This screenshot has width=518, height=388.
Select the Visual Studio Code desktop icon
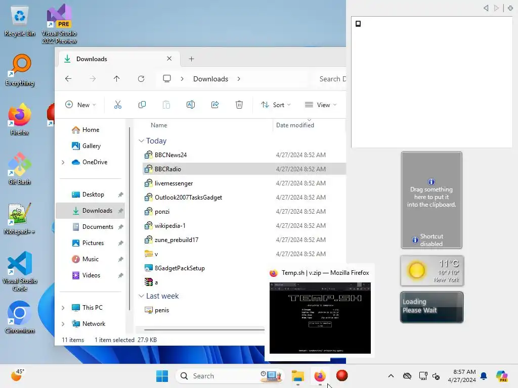tap(20, 271)
